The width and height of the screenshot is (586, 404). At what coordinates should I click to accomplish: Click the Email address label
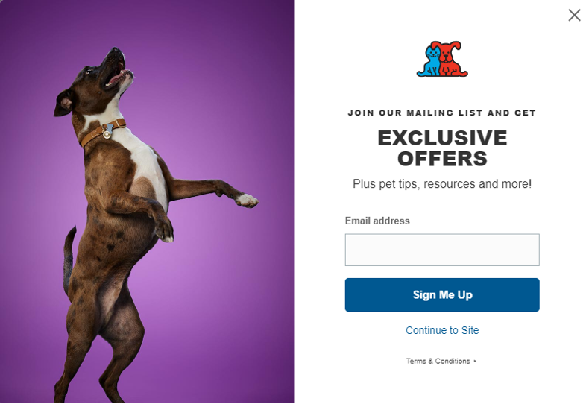(377, 221)
